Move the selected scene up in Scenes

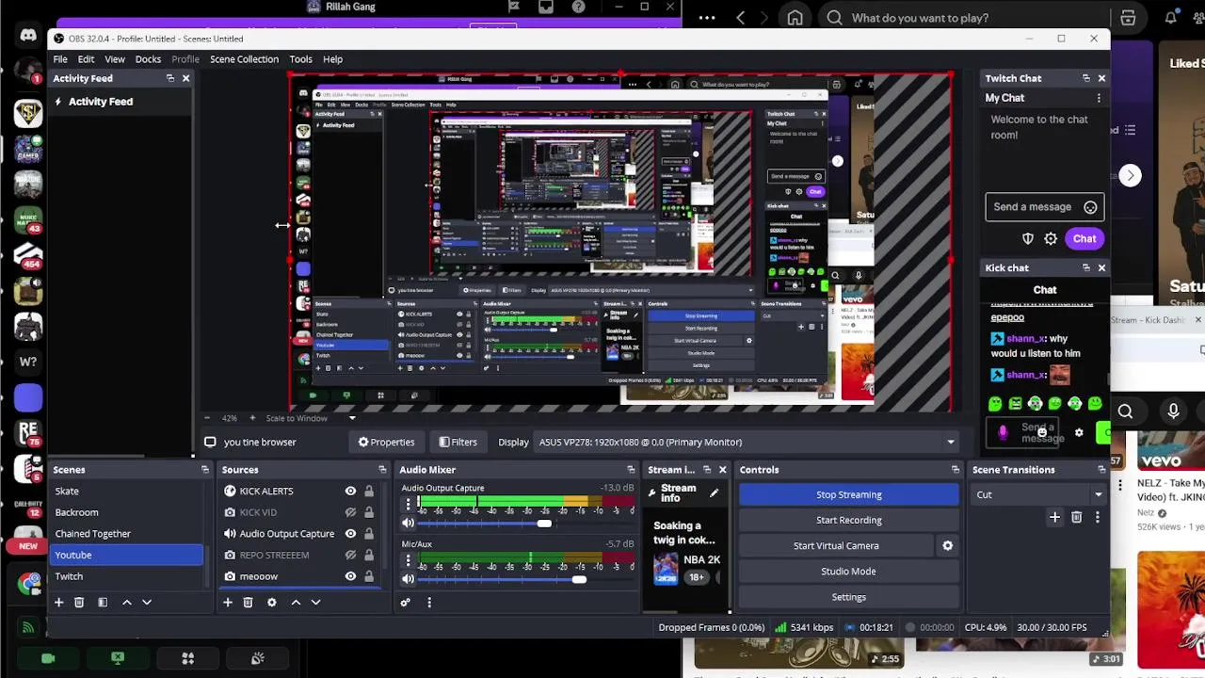pos(127,603)
